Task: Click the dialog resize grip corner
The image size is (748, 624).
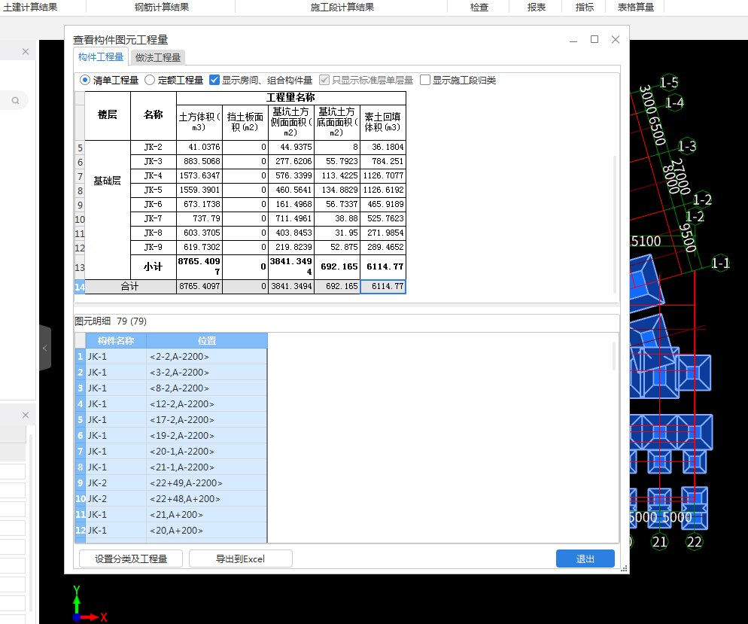Action: [624, 568]
